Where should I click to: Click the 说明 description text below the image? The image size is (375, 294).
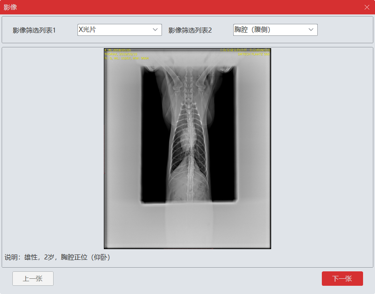coord(57,257)
